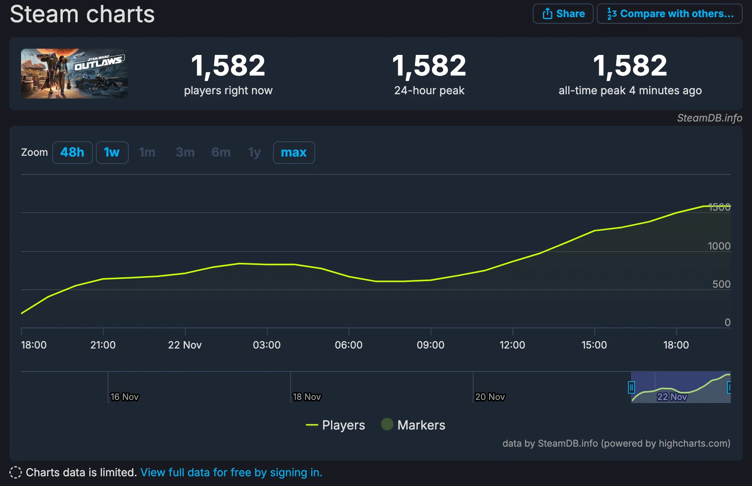Select the 48h zoom tab

click(73, 152)
